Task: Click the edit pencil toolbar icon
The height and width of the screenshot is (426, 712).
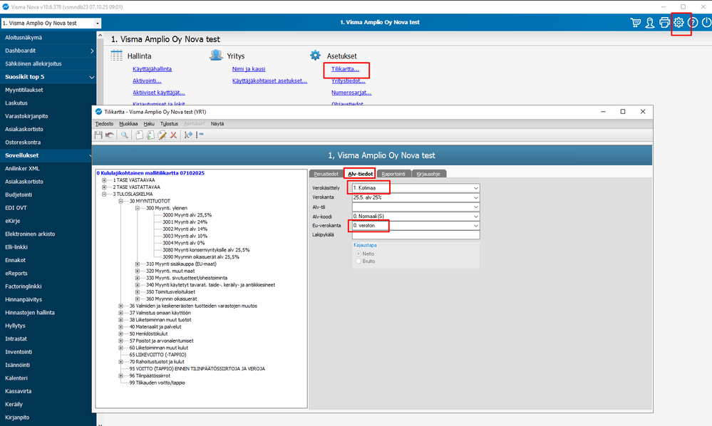Action: (x=162, y=135)
